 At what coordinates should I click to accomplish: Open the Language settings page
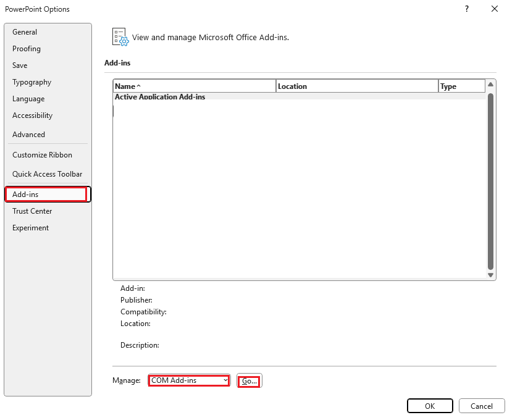pyautogui.click(x=28, y=99)
